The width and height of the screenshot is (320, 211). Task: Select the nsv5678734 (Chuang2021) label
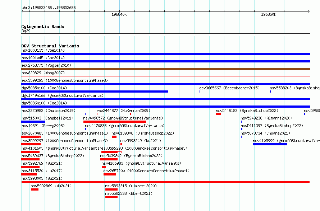[x=265, y=133]
